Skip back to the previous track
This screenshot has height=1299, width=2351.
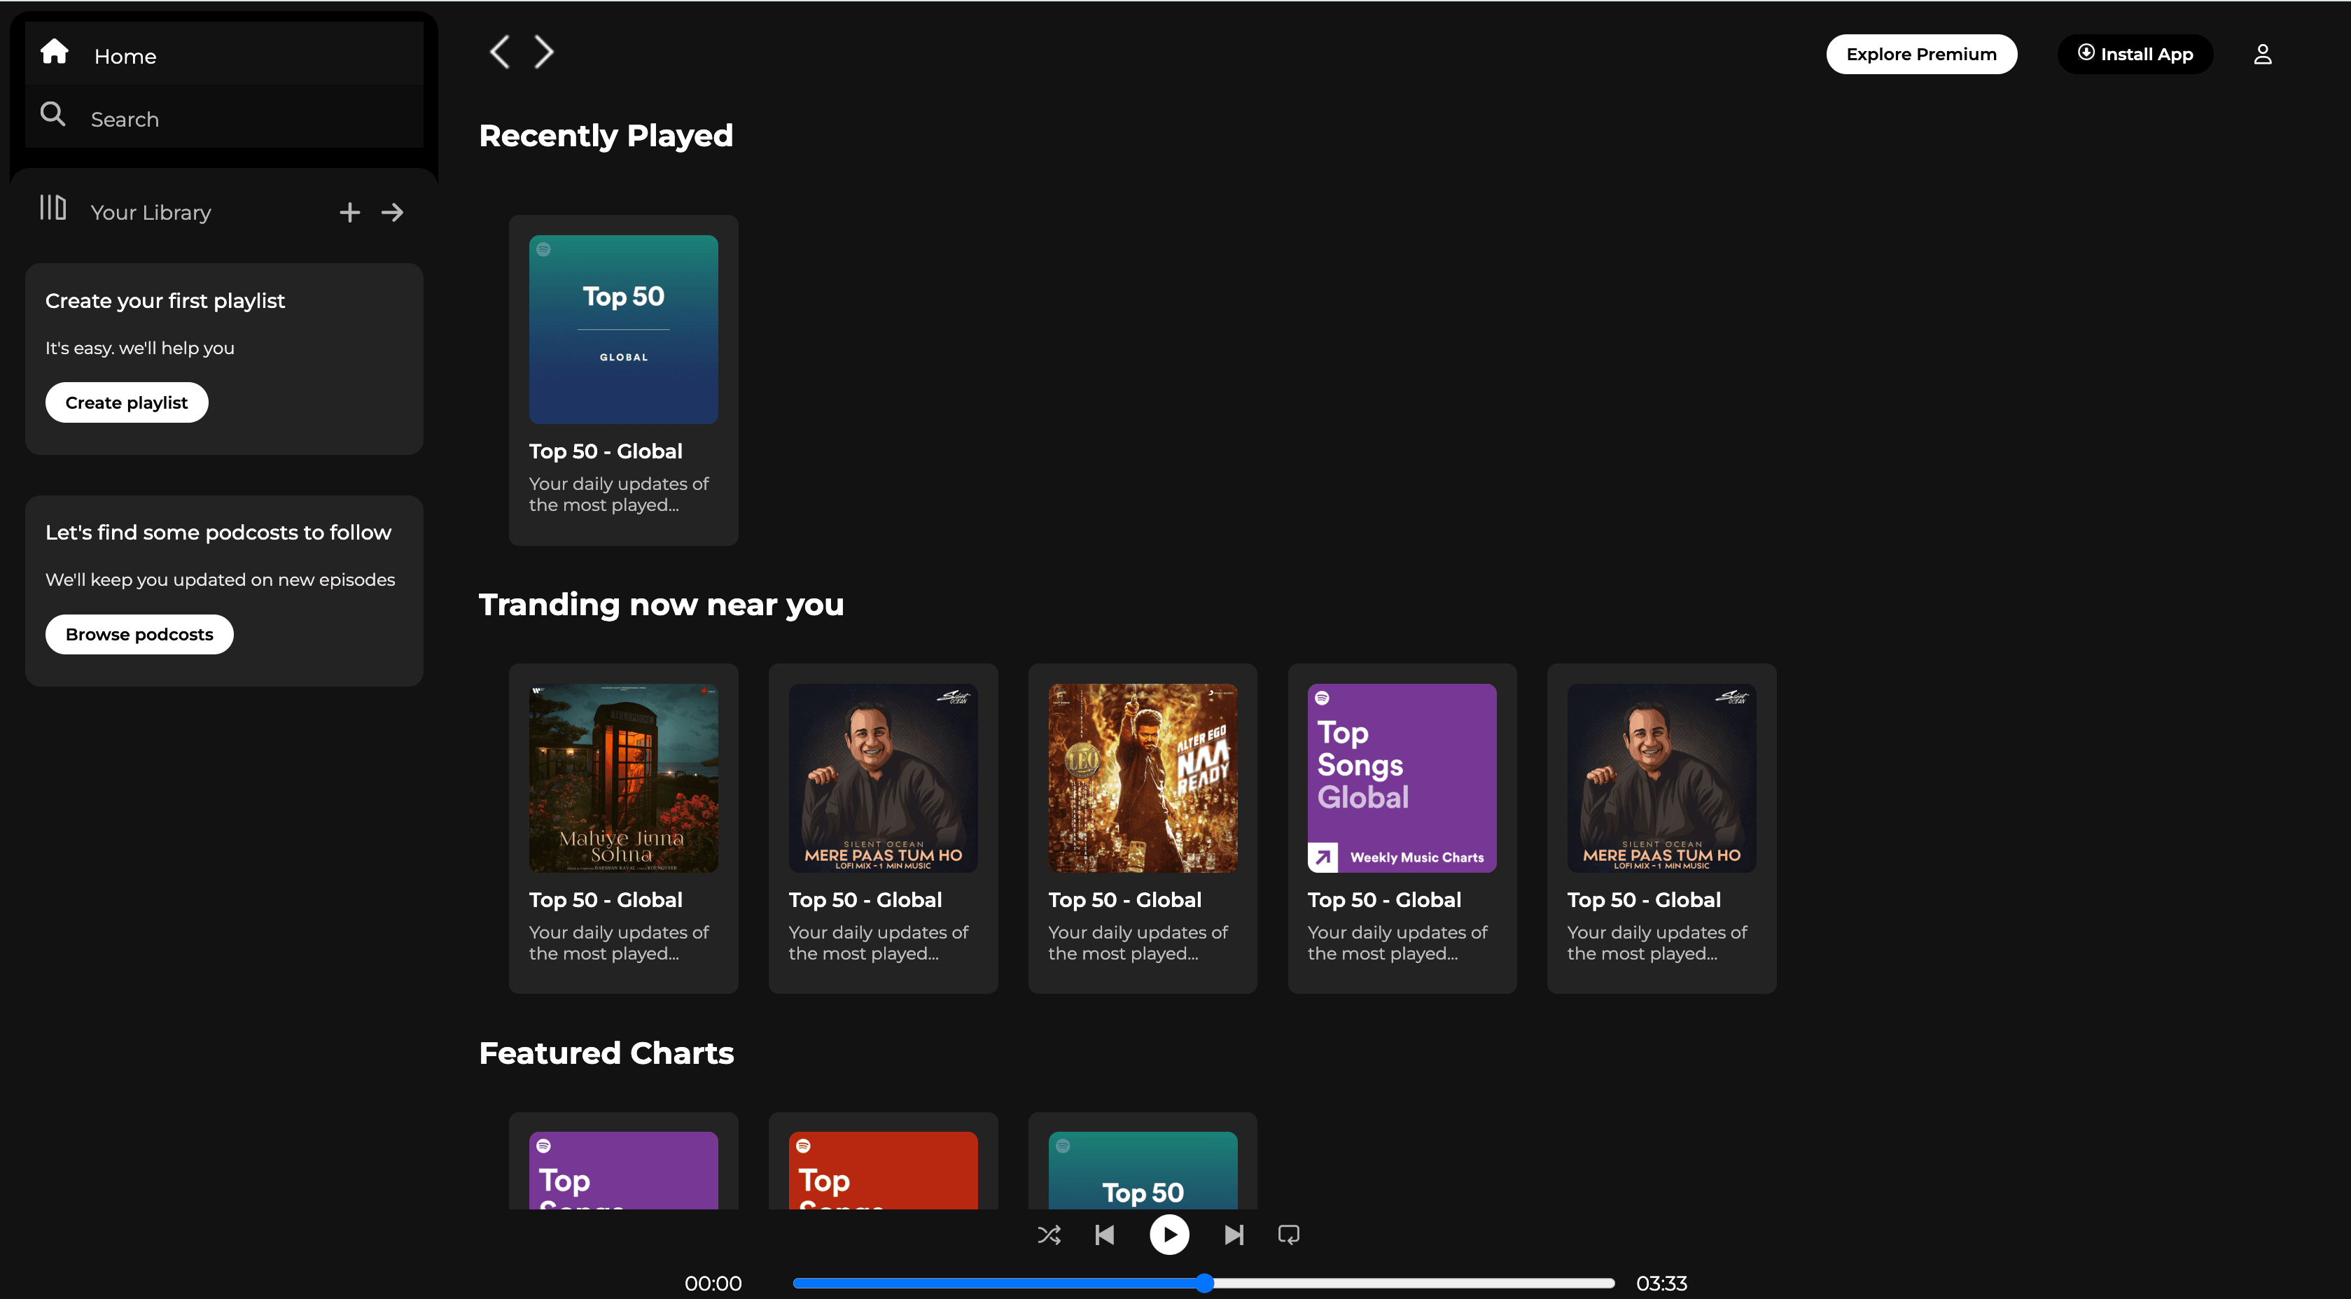[x=1104, y=1234]
